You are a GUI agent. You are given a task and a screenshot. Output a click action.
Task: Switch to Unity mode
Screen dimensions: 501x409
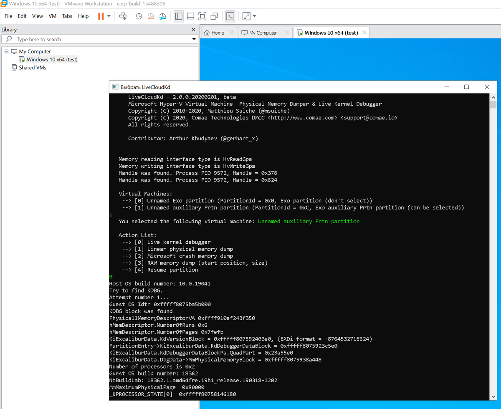(214, 16)
